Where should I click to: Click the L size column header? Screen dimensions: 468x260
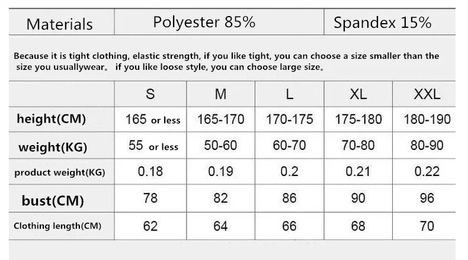coord(289,94)
